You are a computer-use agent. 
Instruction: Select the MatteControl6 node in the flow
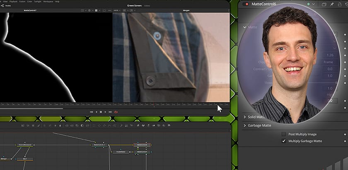(142, 145)
